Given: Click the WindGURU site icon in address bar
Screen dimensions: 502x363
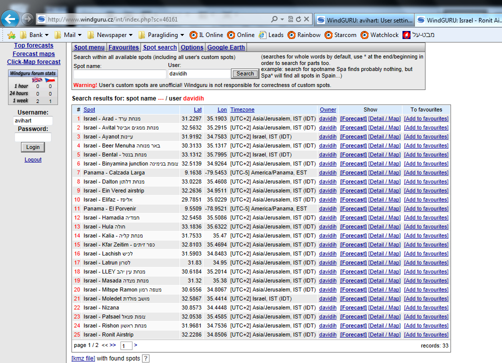Looking at the screenshot, I should click(x=41, y=19).
